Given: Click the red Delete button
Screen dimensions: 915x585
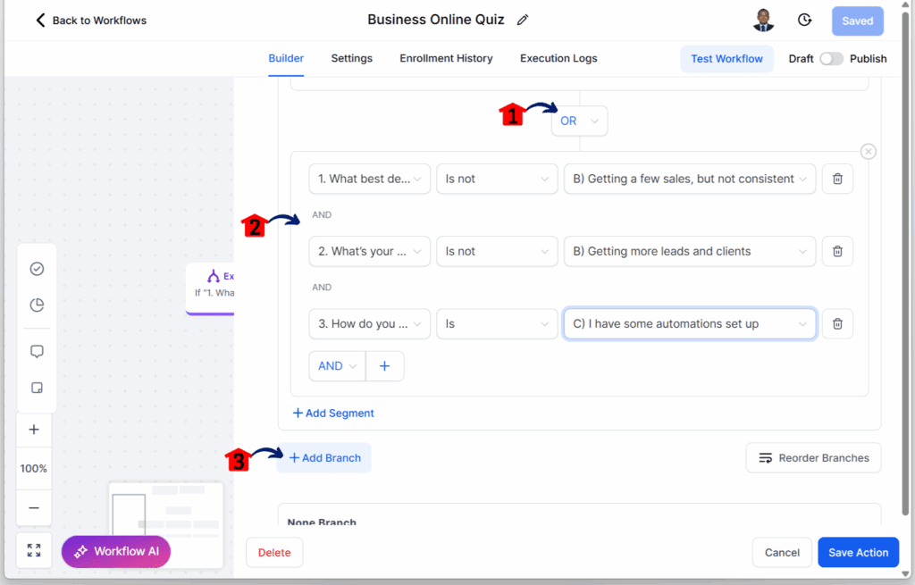Looking at the screenshot, I should click(x=274, y=552).
